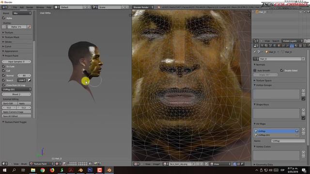Click the Overlay alpha brush icon button
The width and height of the screenshot is (310, 174).
29,27
